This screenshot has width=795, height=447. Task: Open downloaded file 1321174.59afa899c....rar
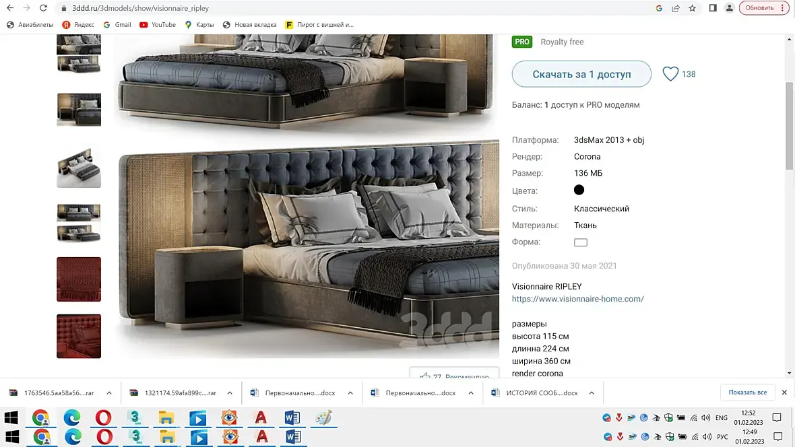coord(173,392)
